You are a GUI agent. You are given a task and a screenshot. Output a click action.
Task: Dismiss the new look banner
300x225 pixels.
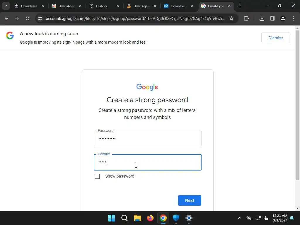click(x=275, y=38)
